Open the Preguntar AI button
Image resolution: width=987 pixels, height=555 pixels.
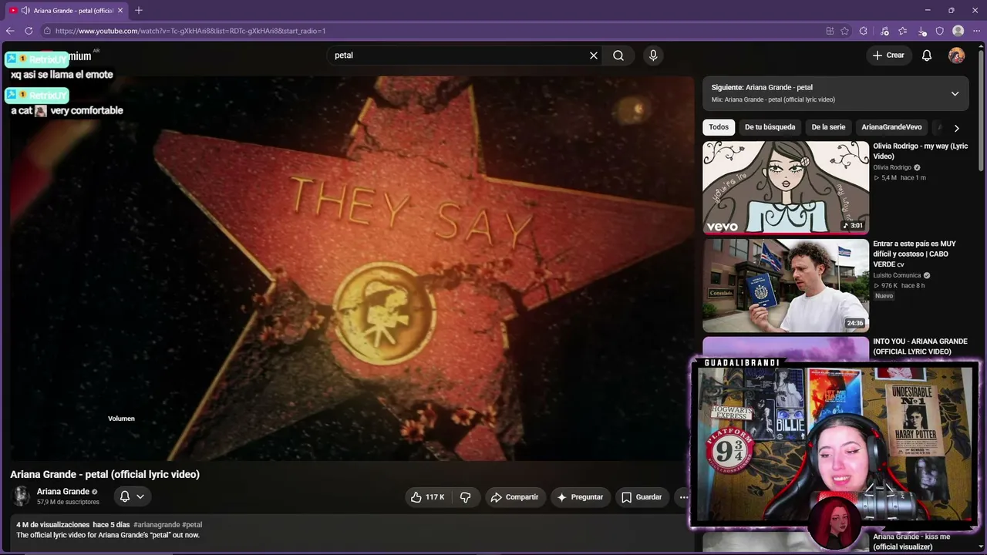581,497
